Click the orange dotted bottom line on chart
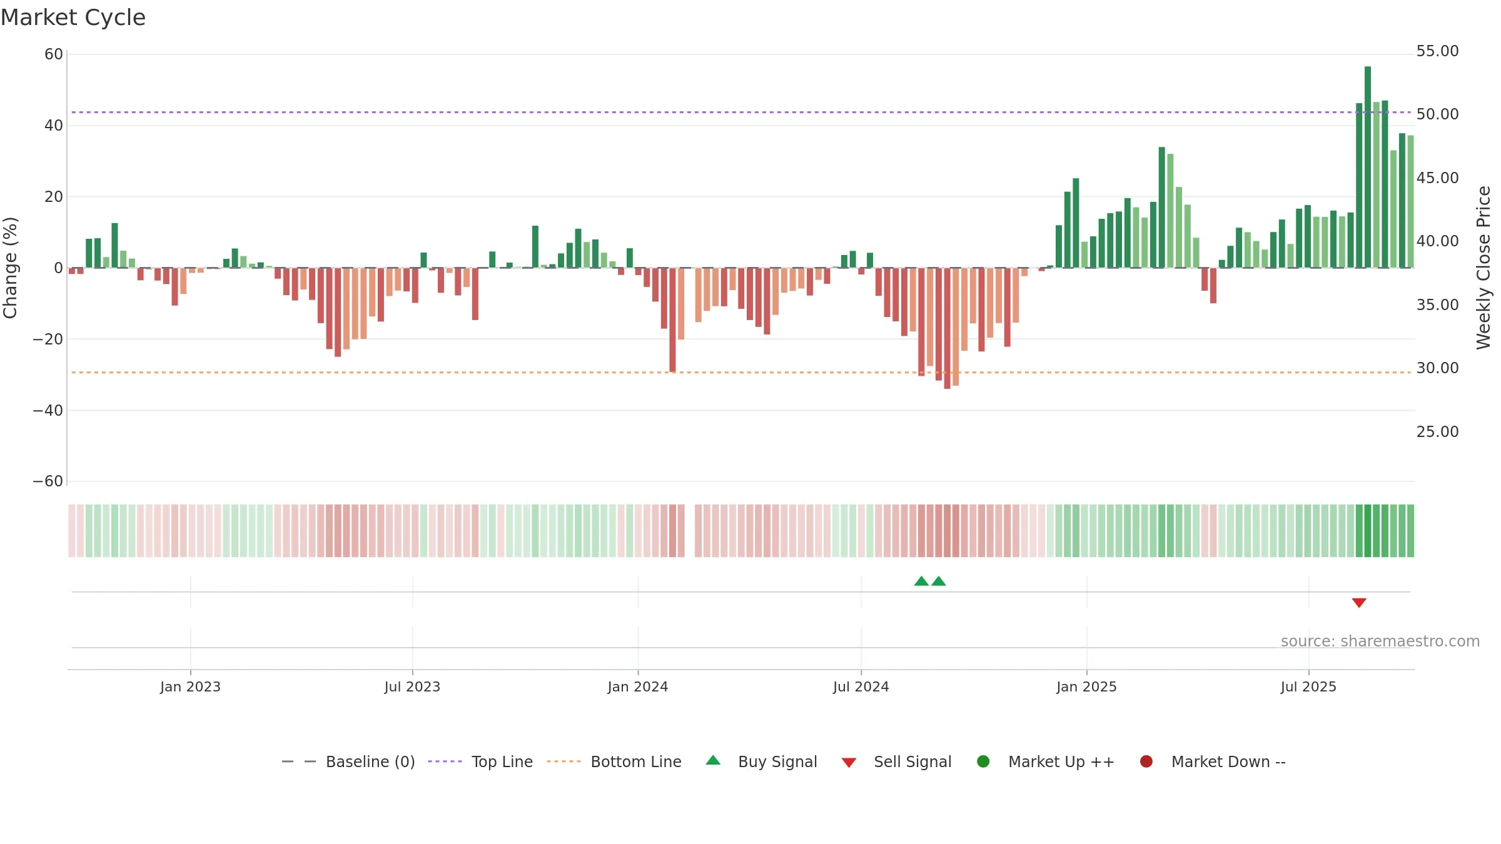 741,373
